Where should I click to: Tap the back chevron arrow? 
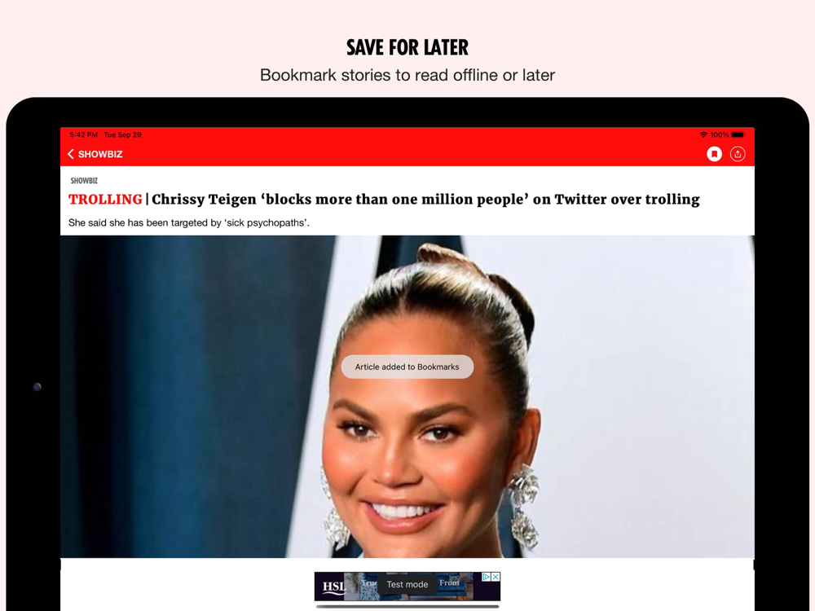tap(71, 154)
